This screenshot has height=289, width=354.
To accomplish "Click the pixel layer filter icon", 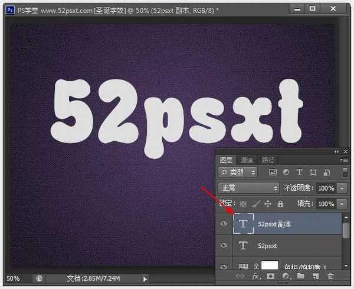I will [x=273, y=172].
